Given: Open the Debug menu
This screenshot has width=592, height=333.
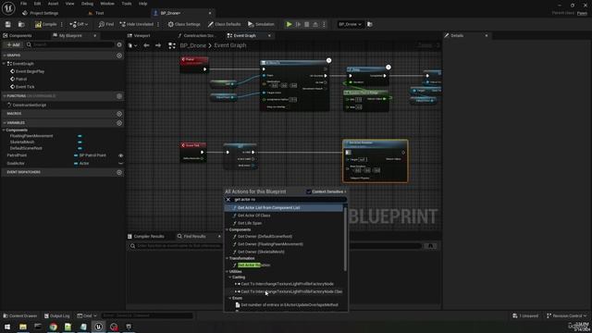Looking at the screenshot, I should tap(87, 4).
